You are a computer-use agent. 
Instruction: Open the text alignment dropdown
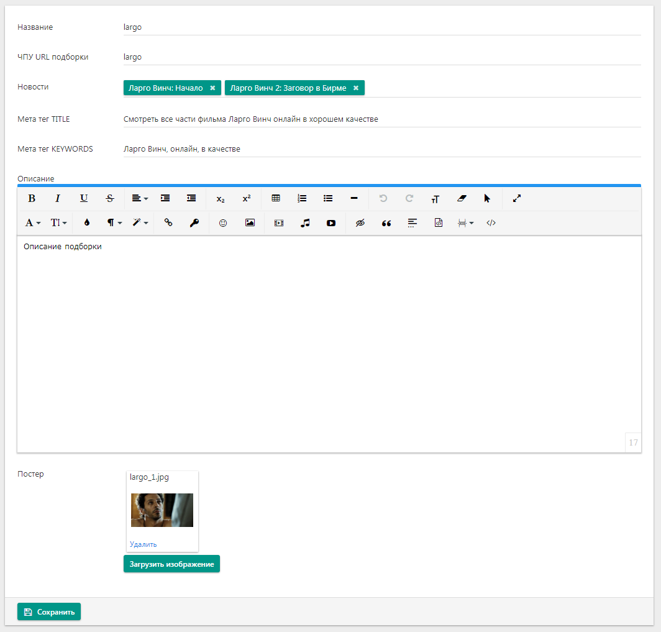pos(139,198)
